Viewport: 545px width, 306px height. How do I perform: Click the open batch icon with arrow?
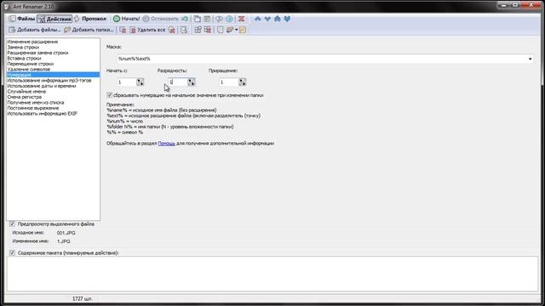pos(230,31)
